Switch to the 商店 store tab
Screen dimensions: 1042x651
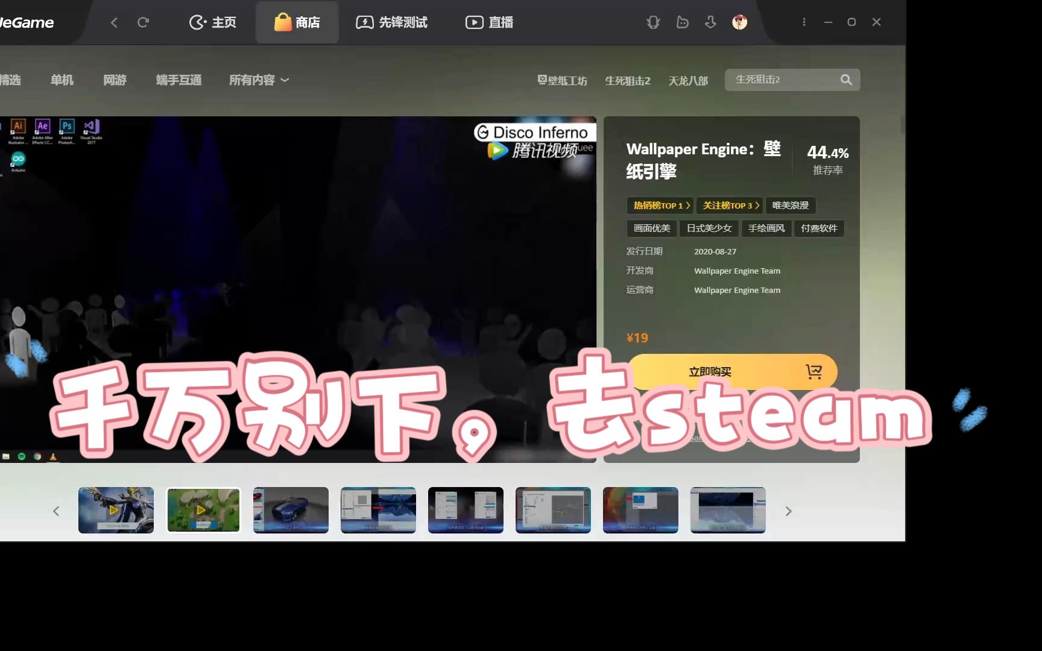pyautogui.click(x=297, y=22)
